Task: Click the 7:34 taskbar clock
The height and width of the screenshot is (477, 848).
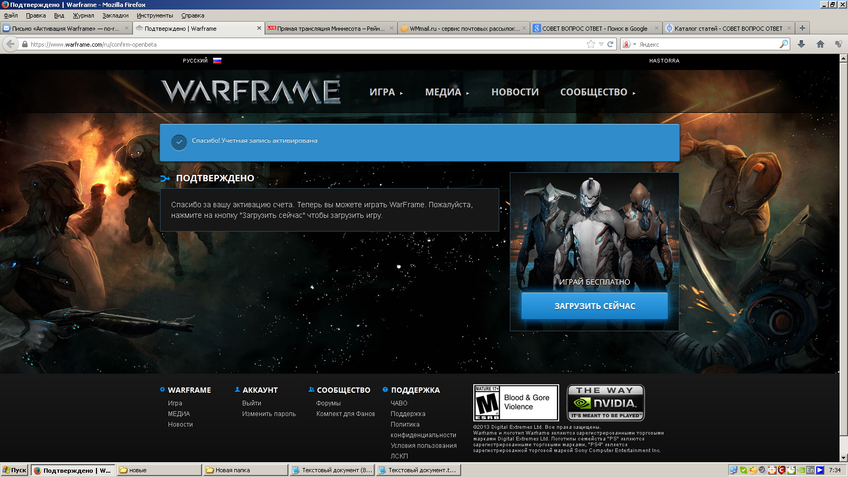Action: [x=835, y=470]
